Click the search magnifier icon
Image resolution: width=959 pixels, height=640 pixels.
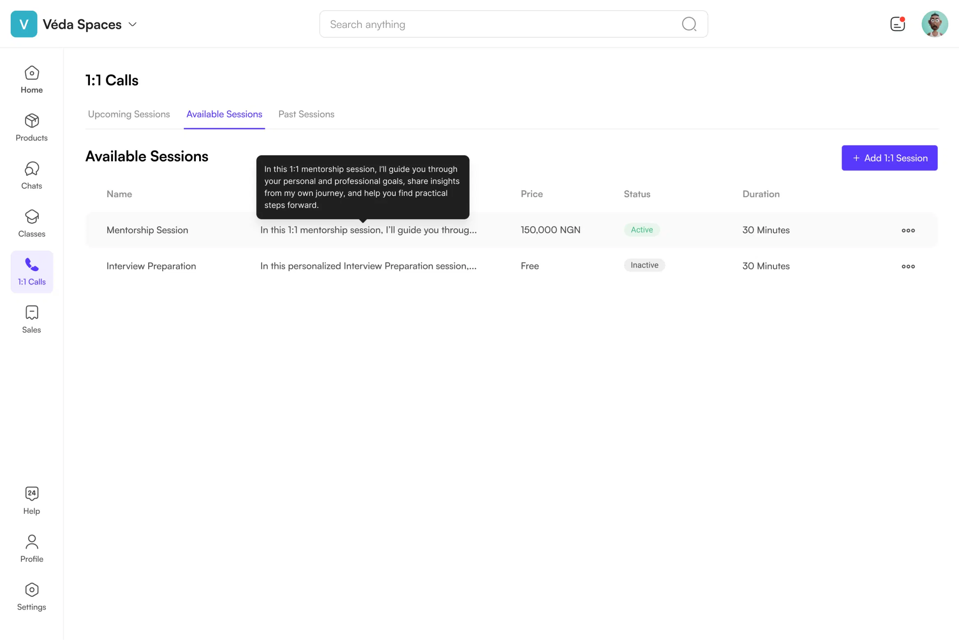click(x=689, y=24)
